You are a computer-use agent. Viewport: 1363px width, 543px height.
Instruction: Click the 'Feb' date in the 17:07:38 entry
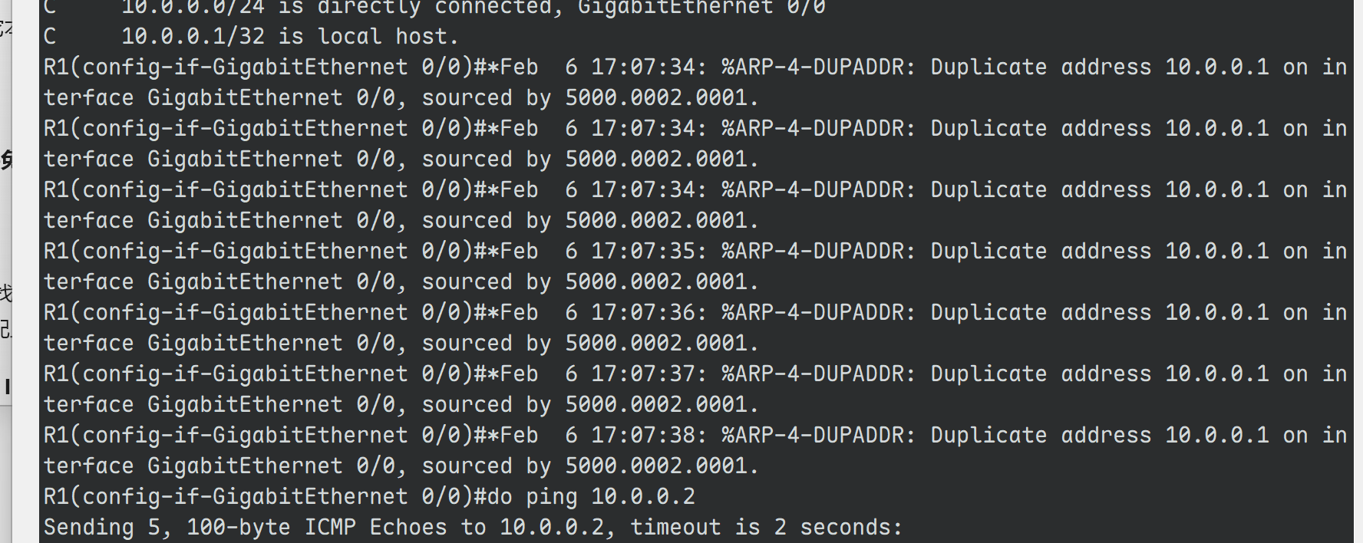(519, 436)
